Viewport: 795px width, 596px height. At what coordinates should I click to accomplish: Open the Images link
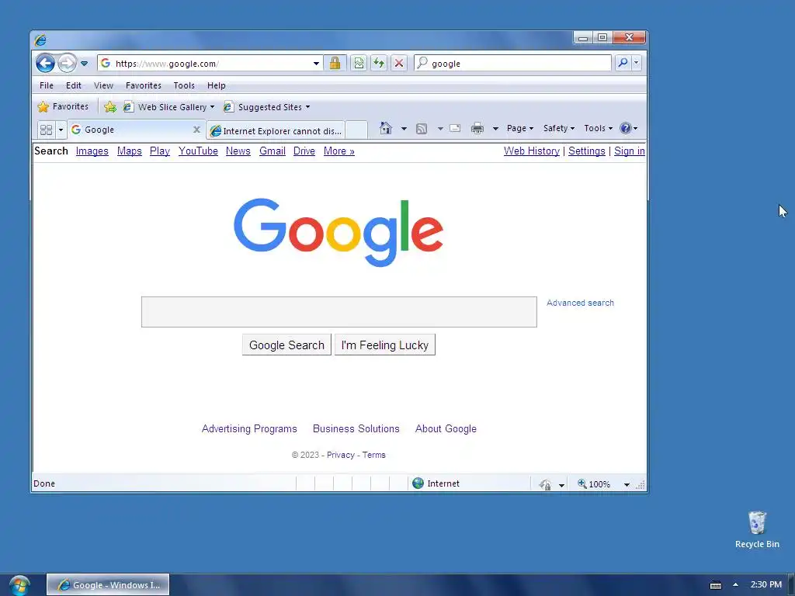coord(92,151)
